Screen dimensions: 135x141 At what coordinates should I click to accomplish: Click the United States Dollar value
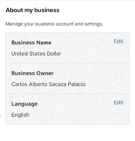point(36,54)
